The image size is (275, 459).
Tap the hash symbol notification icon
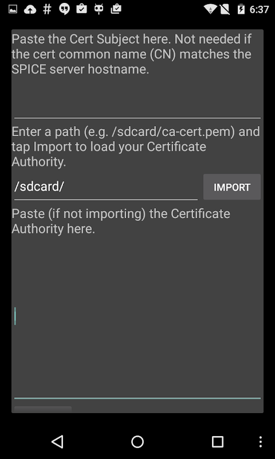(47, 9)
